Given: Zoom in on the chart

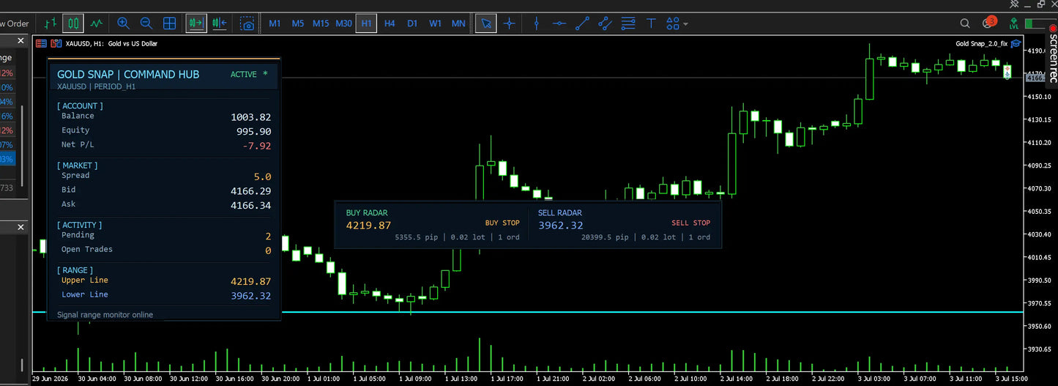Looking at the screenshot, I should (x=123, y=23).
